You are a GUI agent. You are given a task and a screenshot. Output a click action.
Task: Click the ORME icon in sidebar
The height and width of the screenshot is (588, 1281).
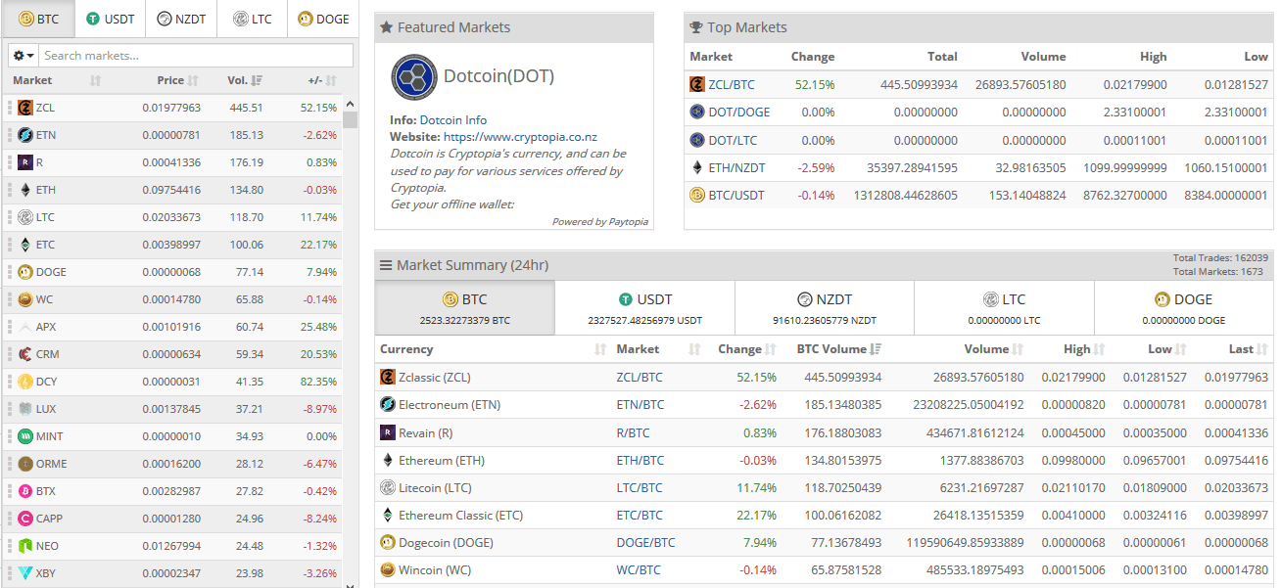(25, 464)
